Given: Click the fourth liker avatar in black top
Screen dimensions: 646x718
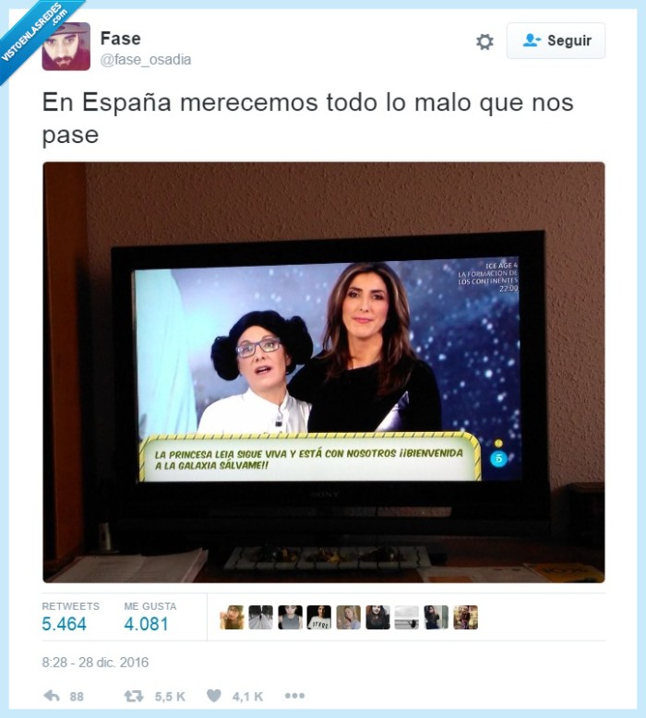Looking at the screenshot, I should coord(319,617).
